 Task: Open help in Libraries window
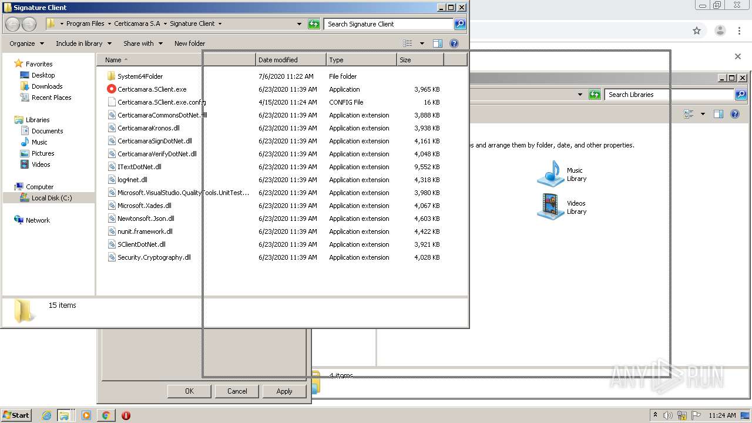coord(734,114)
